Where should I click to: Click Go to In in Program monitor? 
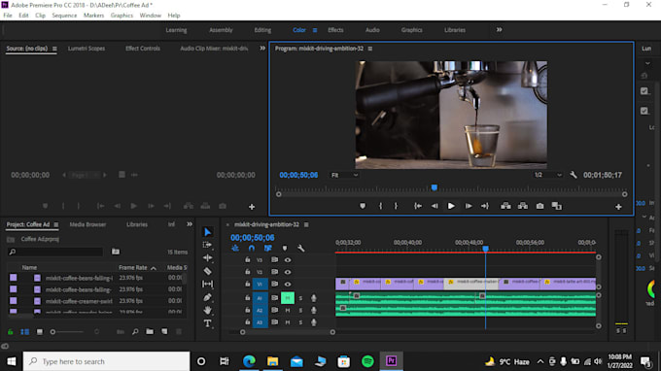(418, 206)
